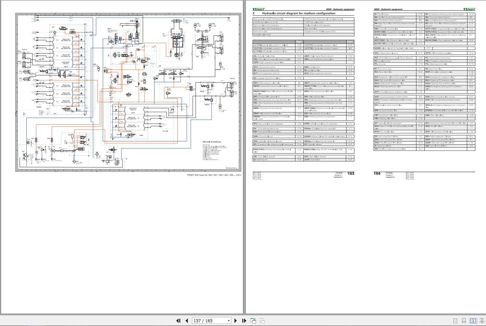Select the two-page continuous view icon

pyautogui.click(x=482, y=320)
